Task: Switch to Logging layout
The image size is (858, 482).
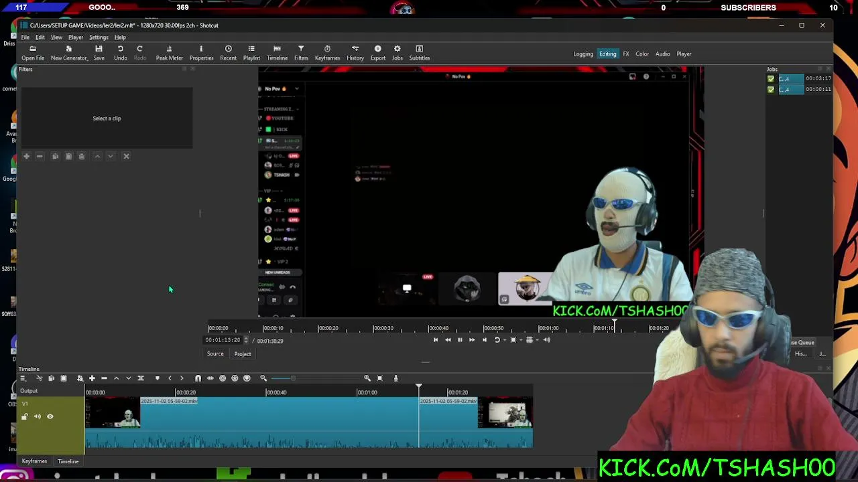Action: coord(583,54)
